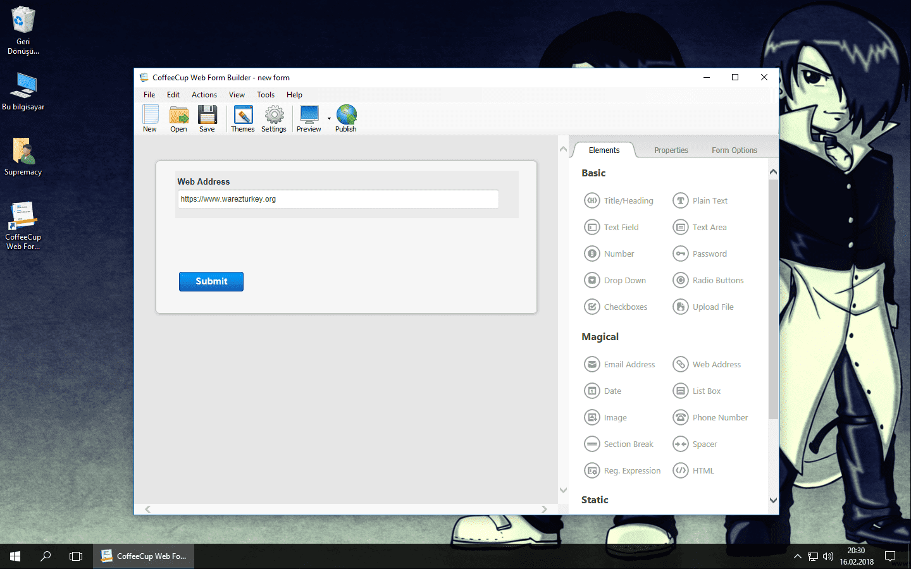Add a Section Break element
Screen dimensions: 911x569
click(619, 444)
